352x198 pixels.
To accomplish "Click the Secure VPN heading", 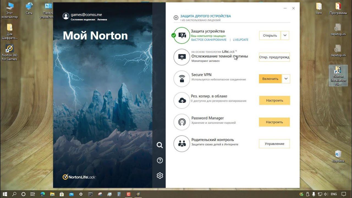I will tap(201, 75).
